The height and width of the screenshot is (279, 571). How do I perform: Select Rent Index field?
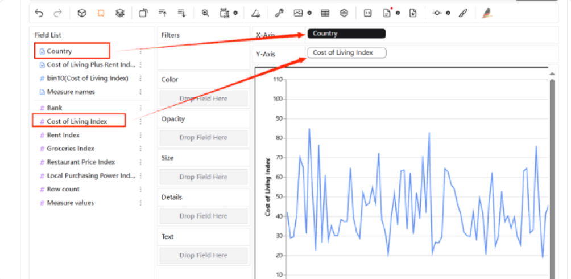click(x=60, y=135)
